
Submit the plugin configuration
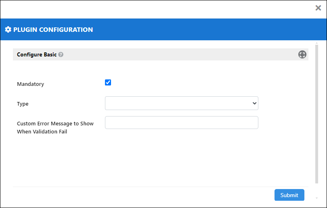289,195
